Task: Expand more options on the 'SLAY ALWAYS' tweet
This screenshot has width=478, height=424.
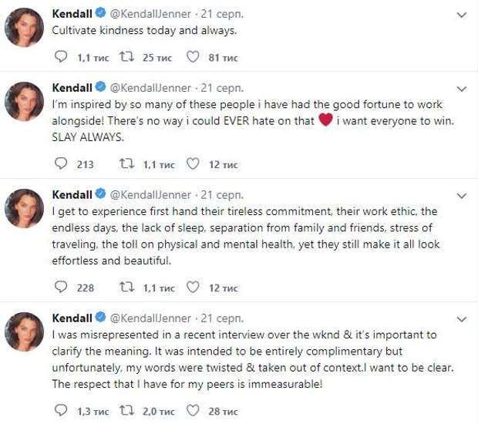Action: click(462, 88)
